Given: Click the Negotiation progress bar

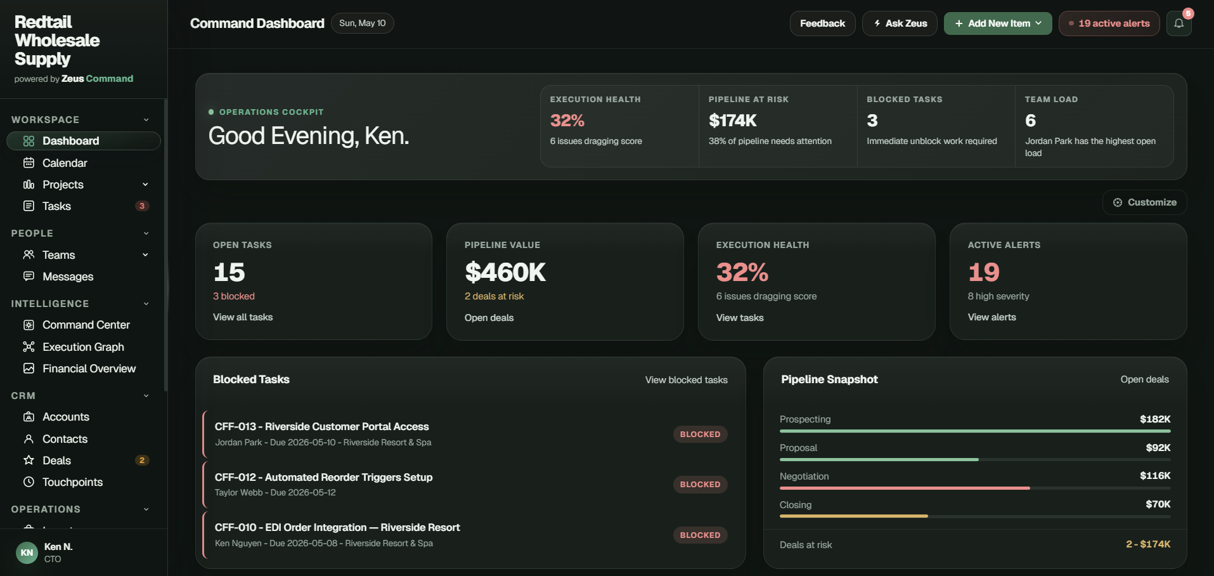Looking at the screenshot, I should (975, 488).
